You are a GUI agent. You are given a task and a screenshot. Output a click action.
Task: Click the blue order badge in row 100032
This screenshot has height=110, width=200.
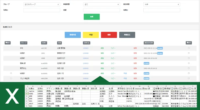pos(147,78)
